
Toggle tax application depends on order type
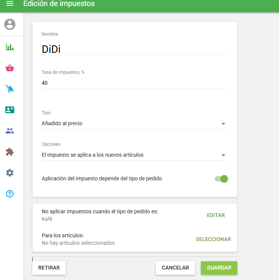tap(222, 179)
